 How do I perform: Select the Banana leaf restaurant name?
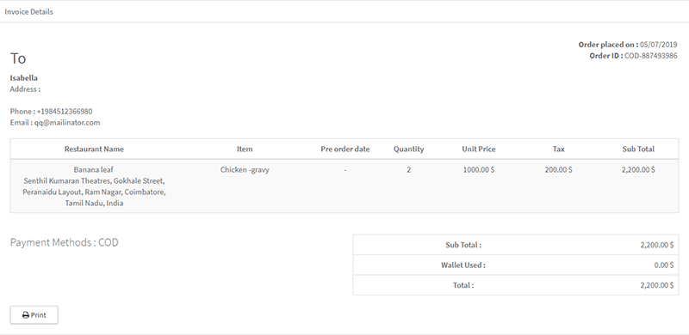(94, 170)
